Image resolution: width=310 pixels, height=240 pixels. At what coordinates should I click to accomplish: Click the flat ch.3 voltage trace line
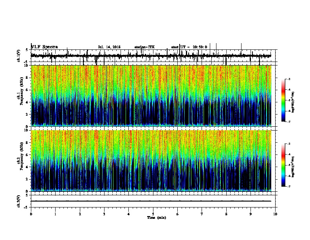coord(151,201)
